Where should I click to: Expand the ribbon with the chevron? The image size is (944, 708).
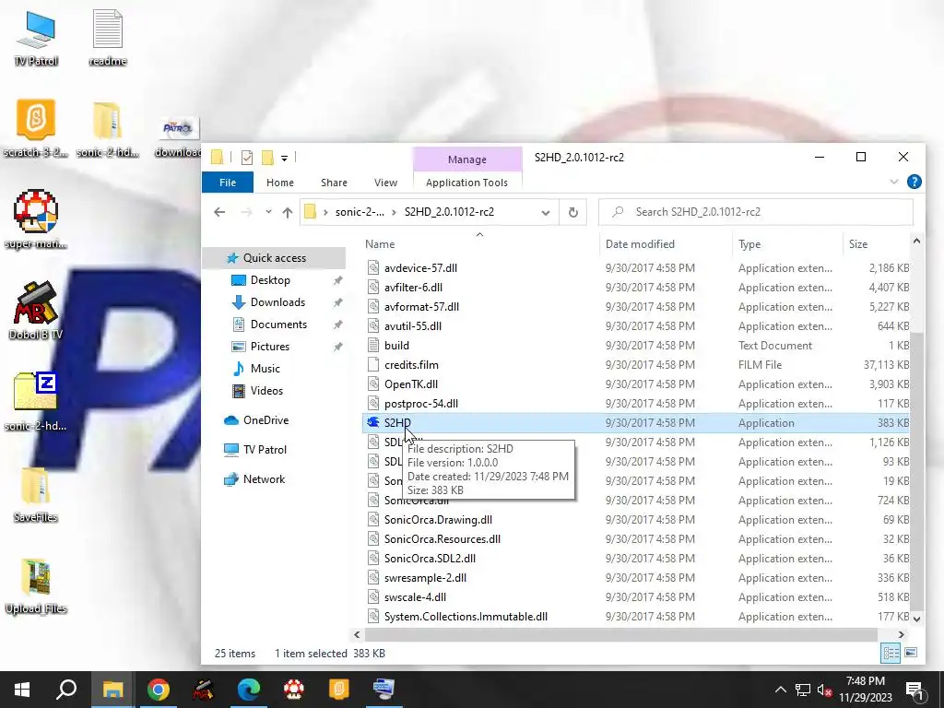[894, 182]
